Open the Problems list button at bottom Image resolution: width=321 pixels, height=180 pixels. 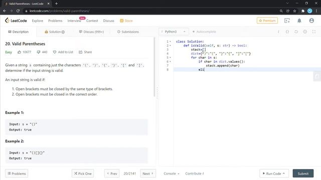coord(17,173)
